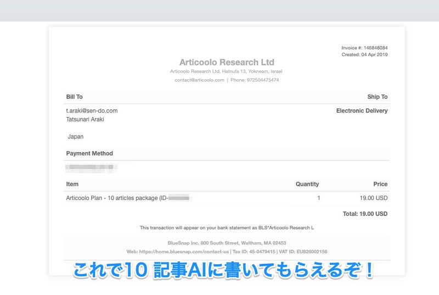Click the item price 19.00 USD
The image size is (439, 295).
coord(374,198)
